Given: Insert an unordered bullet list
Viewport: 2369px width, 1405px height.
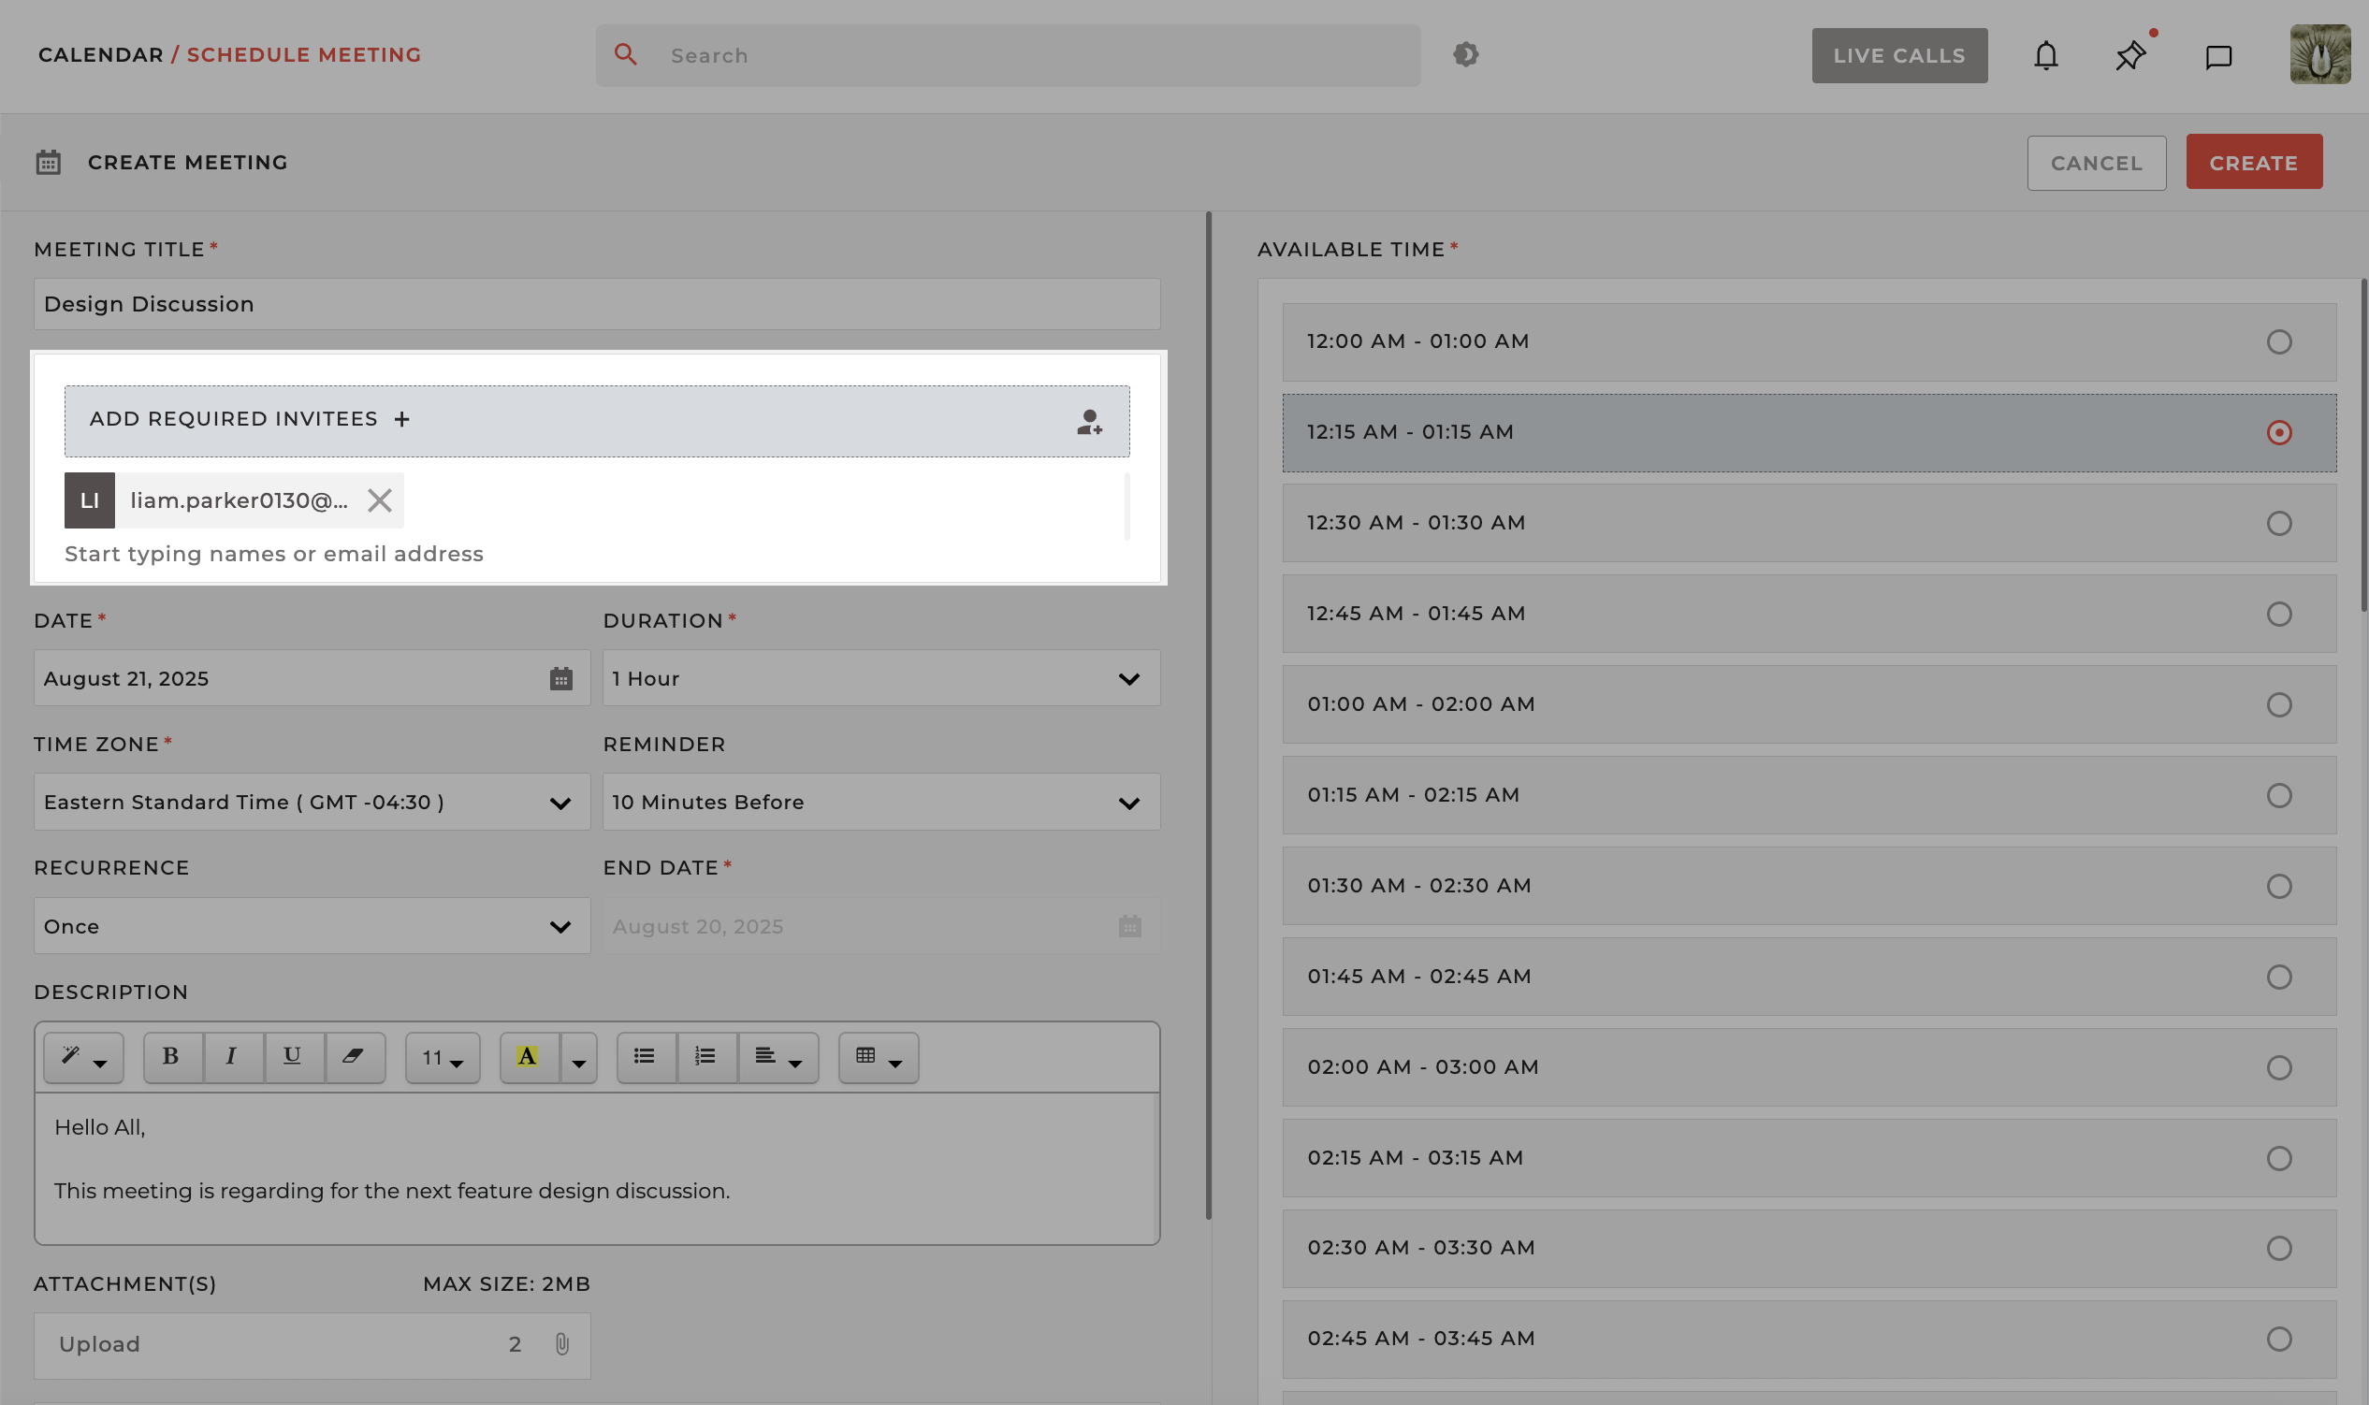Looking at the screenshot, I should pyautogui.click(x=645, y=1057).
